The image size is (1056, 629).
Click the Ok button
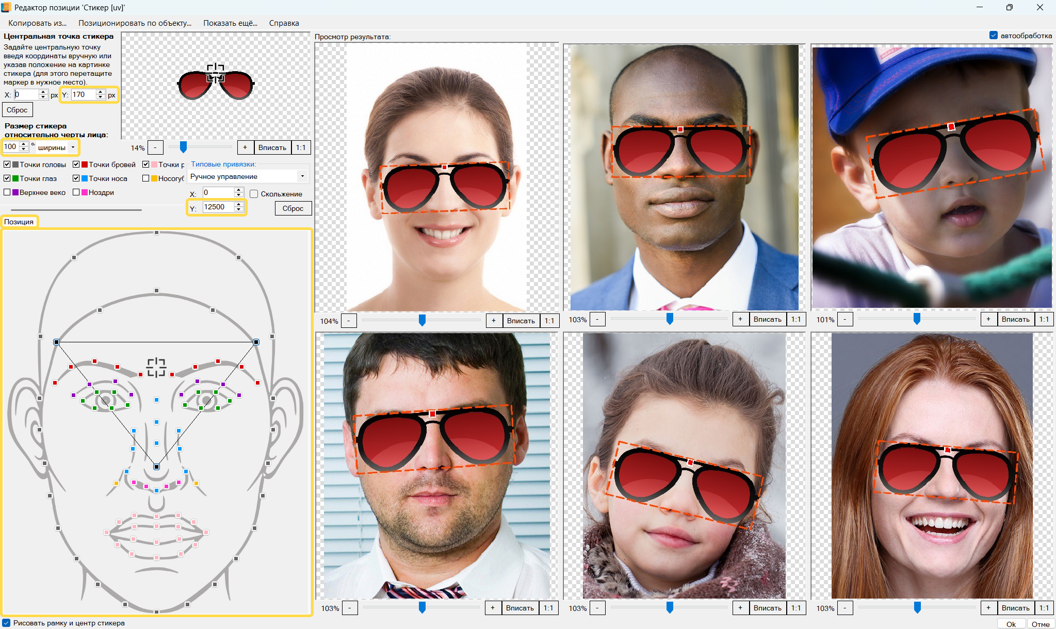click(x=1011, y=624)
